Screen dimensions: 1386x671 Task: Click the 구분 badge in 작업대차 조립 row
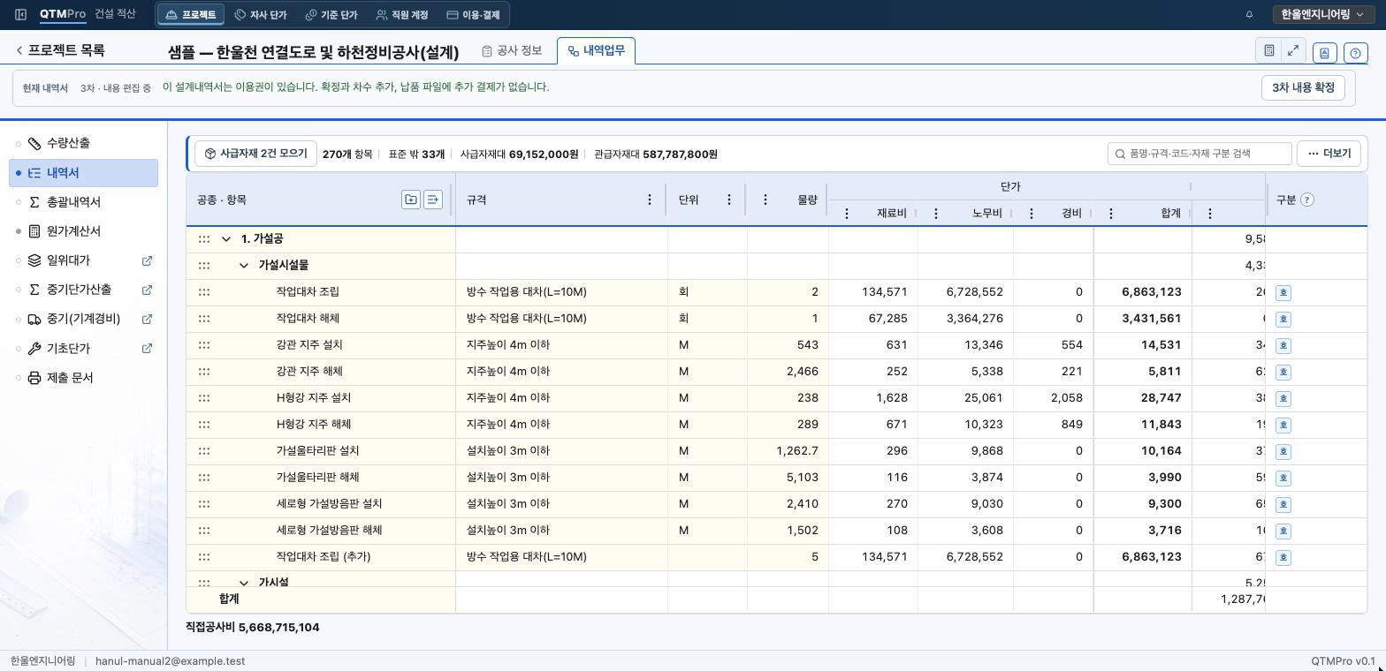point(1283,292)
